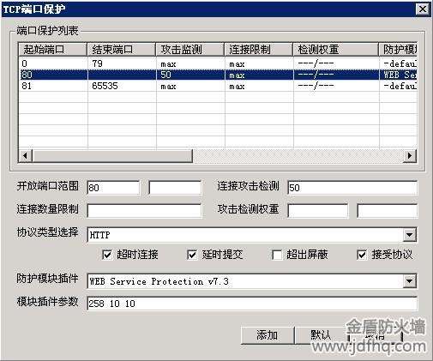The height and width of the screenshot is (361, 433).
Task: Click the 连接限制 column header
Action: 258,50
